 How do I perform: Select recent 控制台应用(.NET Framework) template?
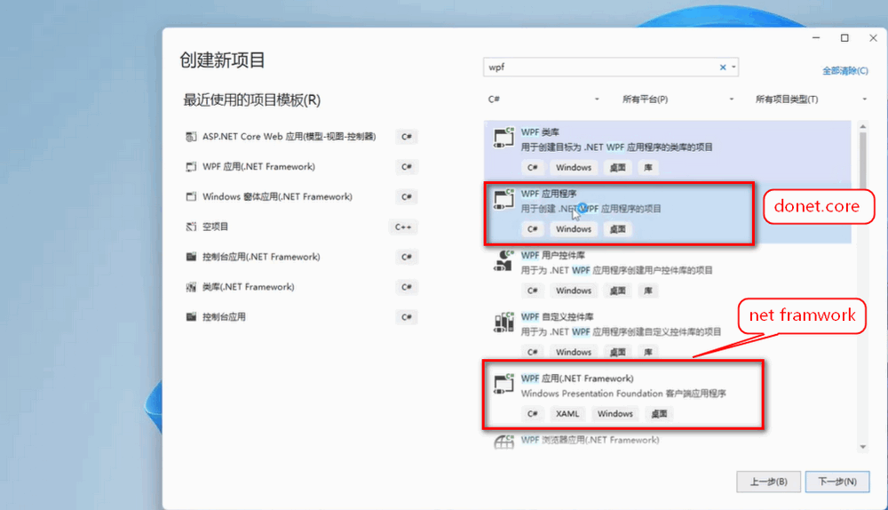click(261, 257)
